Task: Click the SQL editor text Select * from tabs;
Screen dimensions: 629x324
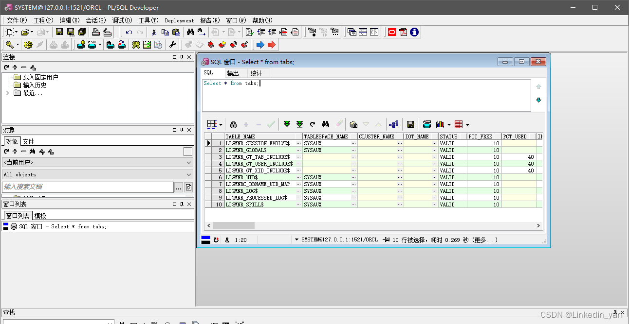Action: 232,83
